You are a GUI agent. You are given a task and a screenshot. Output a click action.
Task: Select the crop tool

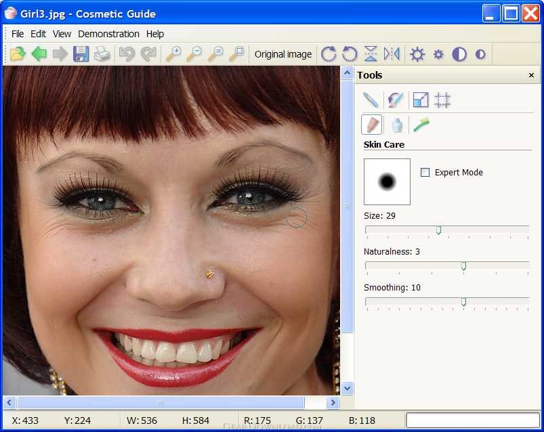(x=442, y=100)
